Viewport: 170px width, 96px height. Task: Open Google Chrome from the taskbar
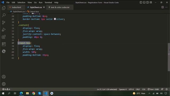point(33,93)
